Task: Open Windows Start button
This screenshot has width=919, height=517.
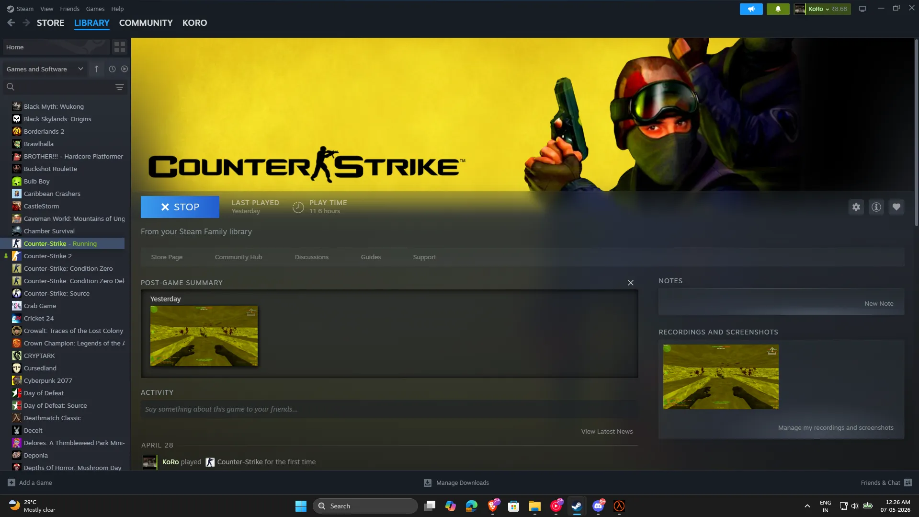Action: pyautogui.click(x=301, y=506)
